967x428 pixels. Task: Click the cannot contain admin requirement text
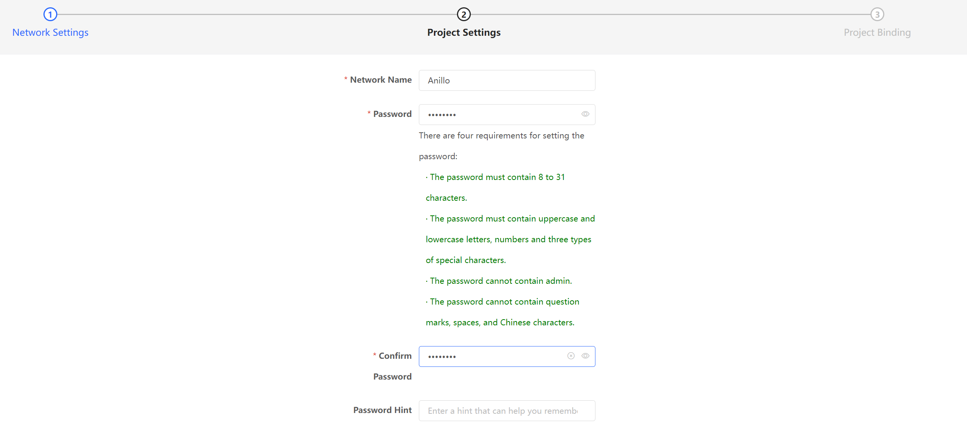[x=500, y=281]
